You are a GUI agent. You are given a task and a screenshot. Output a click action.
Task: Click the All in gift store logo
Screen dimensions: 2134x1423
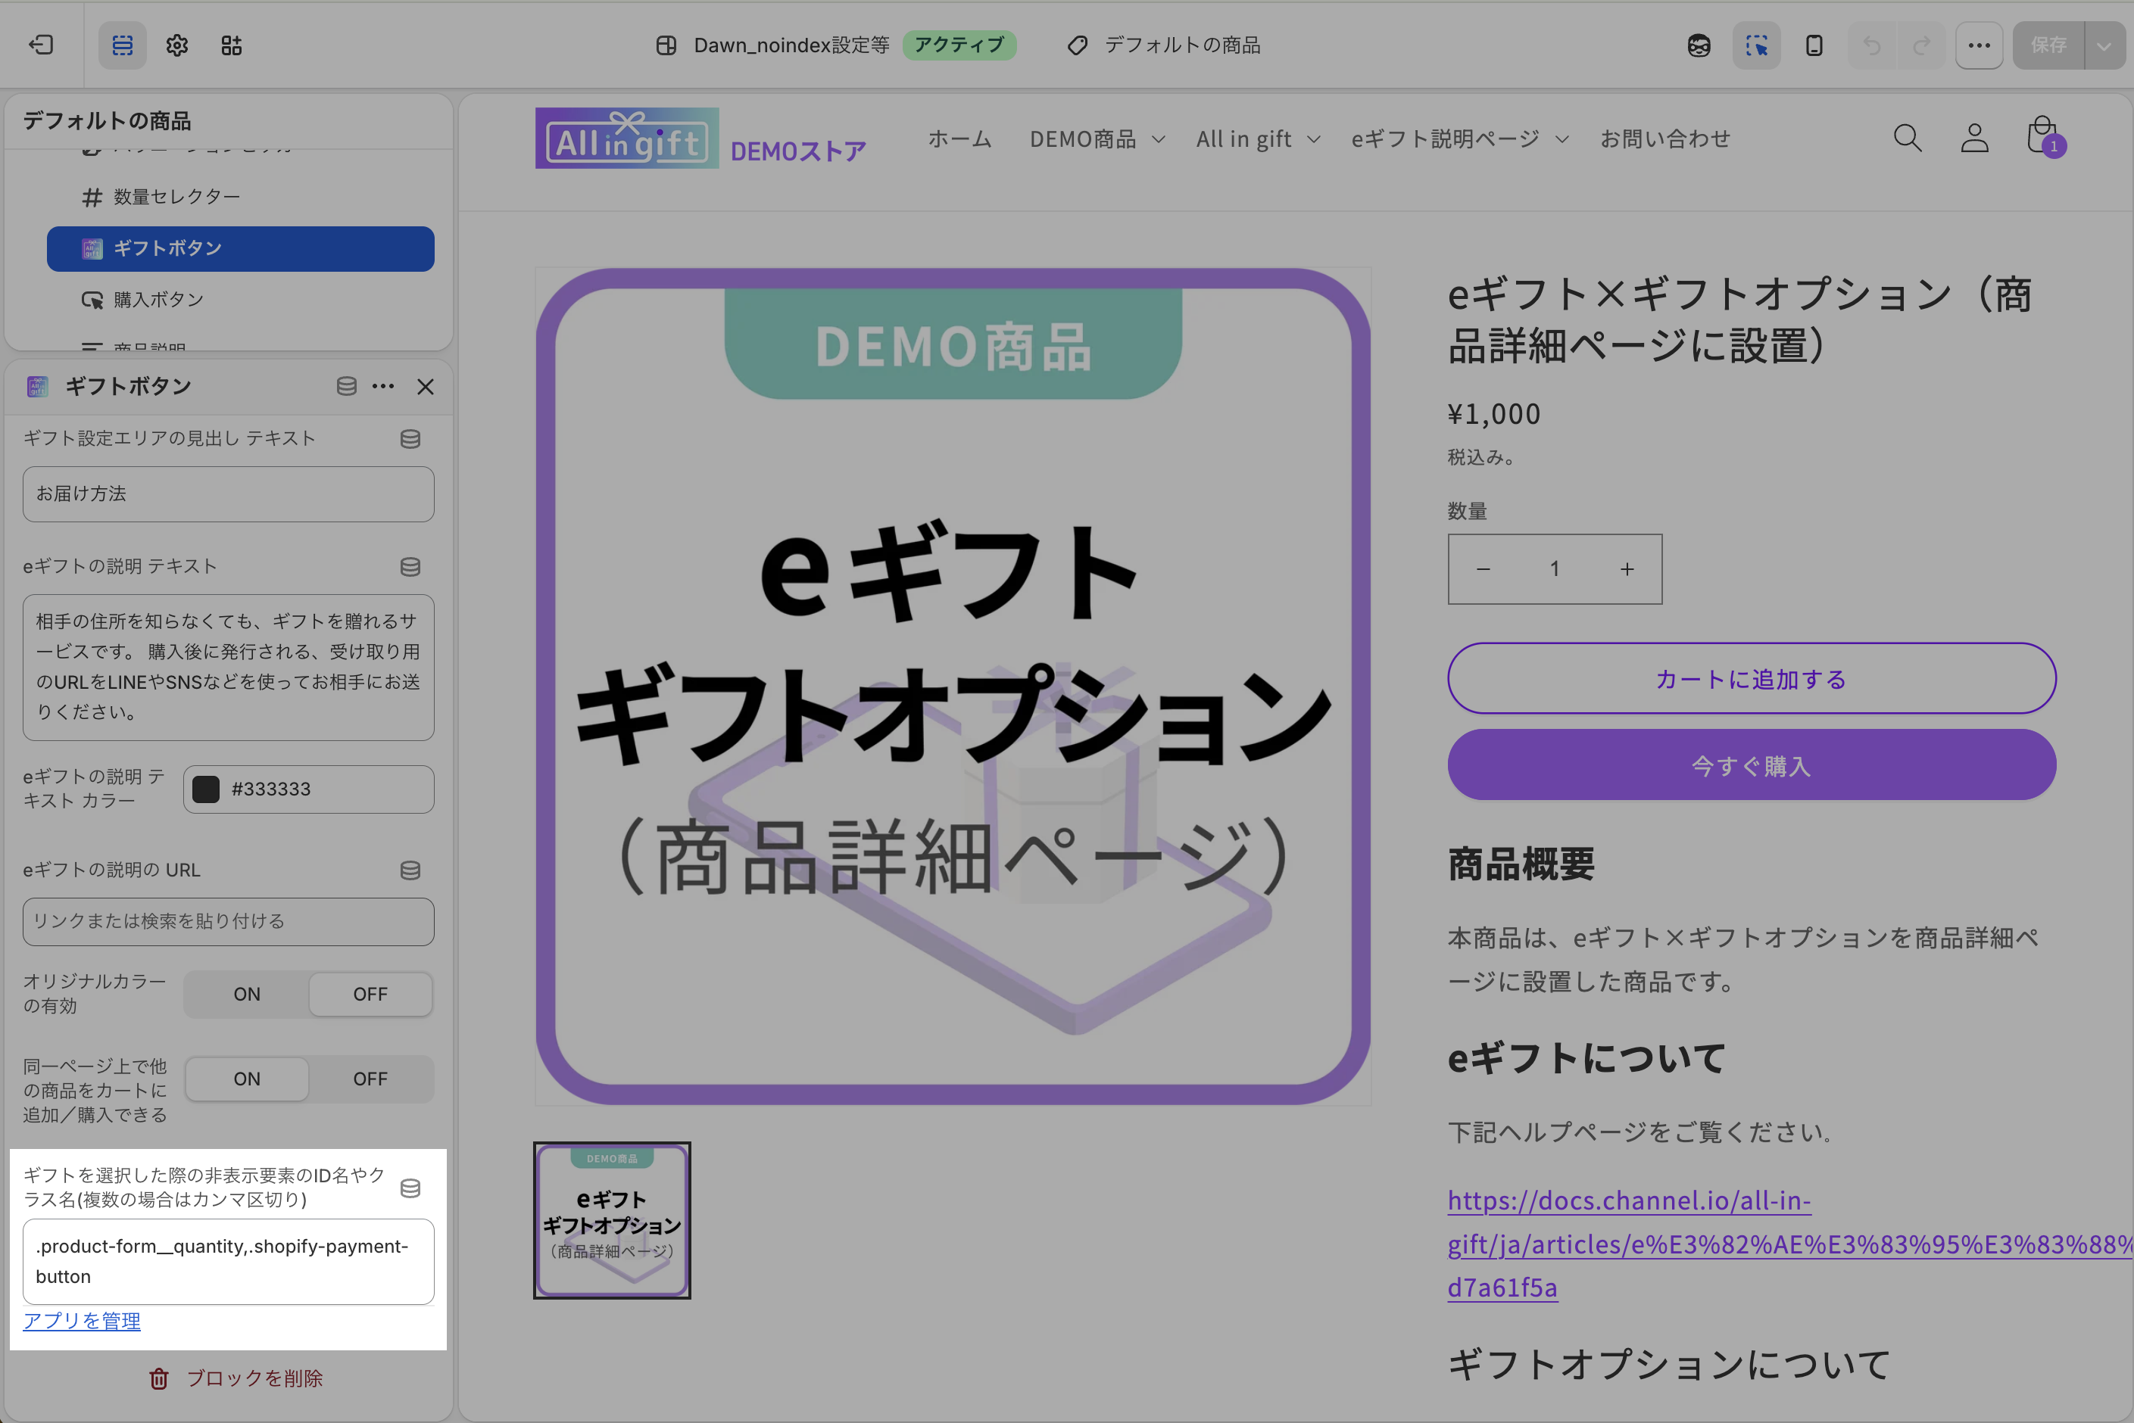(x=700, y=139)
